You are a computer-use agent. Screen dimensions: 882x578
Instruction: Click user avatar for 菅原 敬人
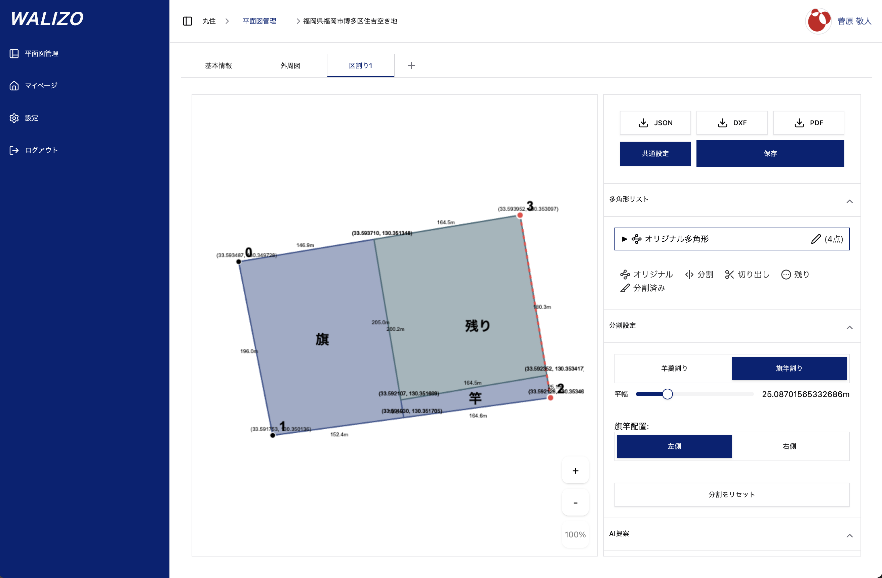click(818, 21)
